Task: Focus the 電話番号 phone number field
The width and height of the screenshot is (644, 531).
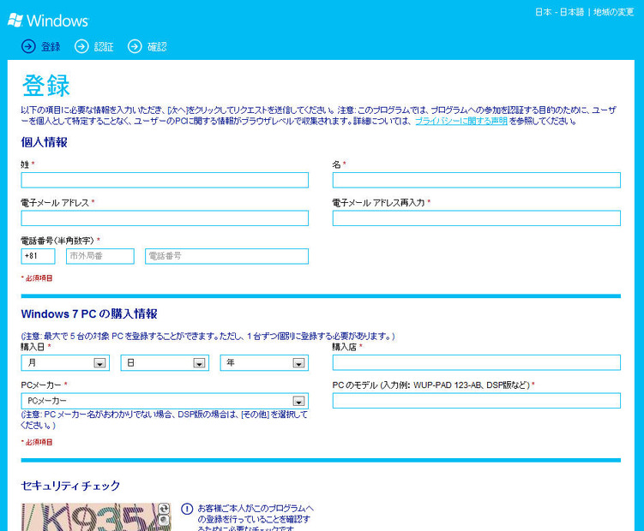Action: tap(226, 256)
